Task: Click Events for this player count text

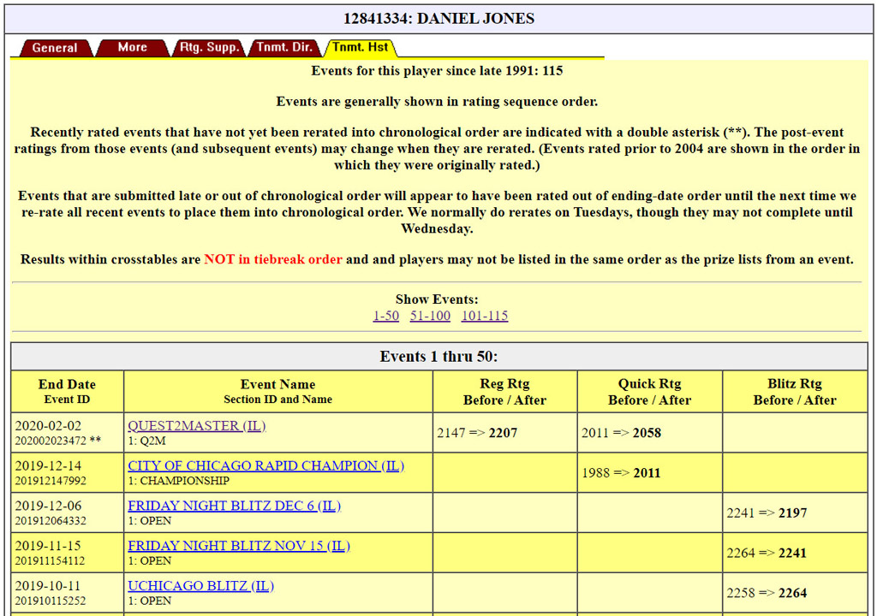Action: (437, 71)
